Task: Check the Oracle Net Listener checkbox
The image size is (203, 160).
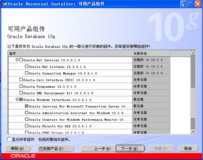Action: [27, 66]
